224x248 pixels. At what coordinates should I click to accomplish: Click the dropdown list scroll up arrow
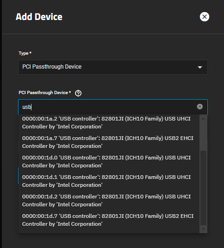point(203,119)
